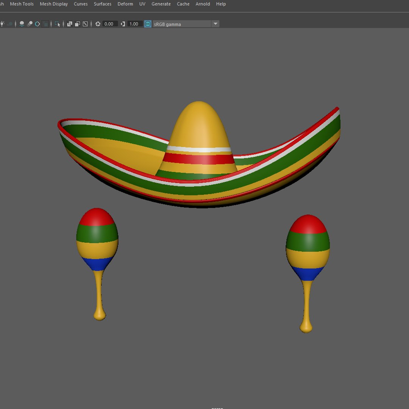Toggle the view transform ON button

[148, 24]
